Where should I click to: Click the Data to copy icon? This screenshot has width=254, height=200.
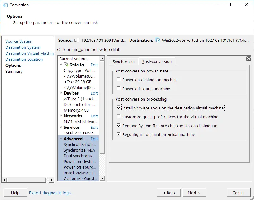click(66, 65)
